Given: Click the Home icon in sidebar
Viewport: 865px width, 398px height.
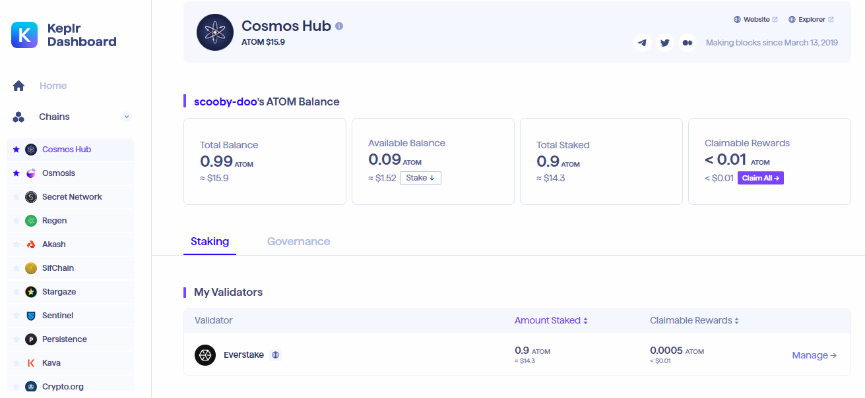Looking at the screenshot, I should 18,86.
